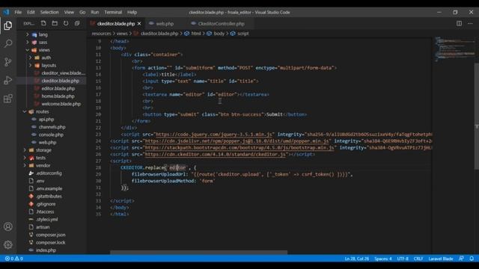The width and height of the screenshot is (479, 269).
Task: Click the New File icon in Explorer
Action: click(43, 23)
